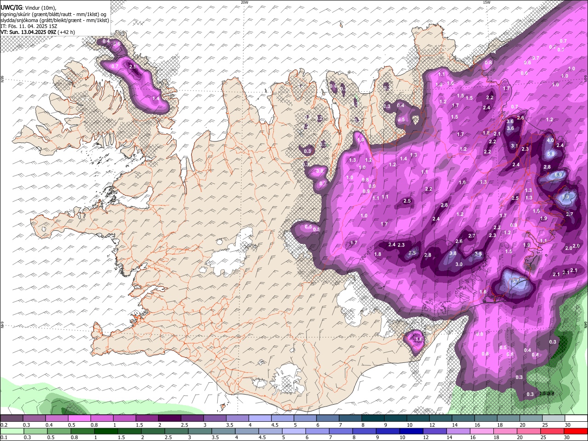
Task: Pick the 0.1 swatch in bottom legend row
Action: click(11, 431)
